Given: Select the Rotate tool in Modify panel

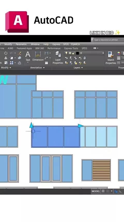Looking at the screenshot, I should pos(6,53).
